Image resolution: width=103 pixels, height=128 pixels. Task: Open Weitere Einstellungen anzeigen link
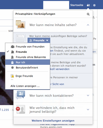click(x=53, y=121)
